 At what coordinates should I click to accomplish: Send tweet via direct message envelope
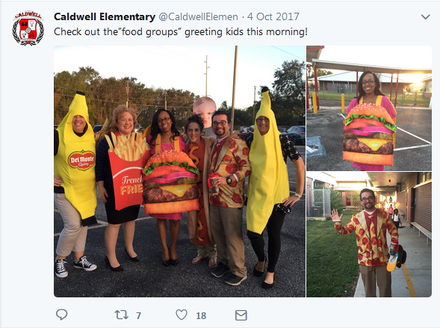(241, 315)
